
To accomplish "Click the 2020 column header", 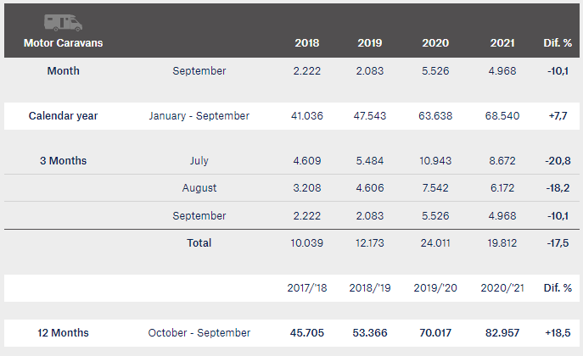I will coord(435,43).
